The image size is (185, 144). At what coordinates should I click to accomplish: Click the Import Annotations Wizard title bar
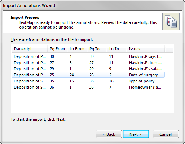[x=92, y=5]
